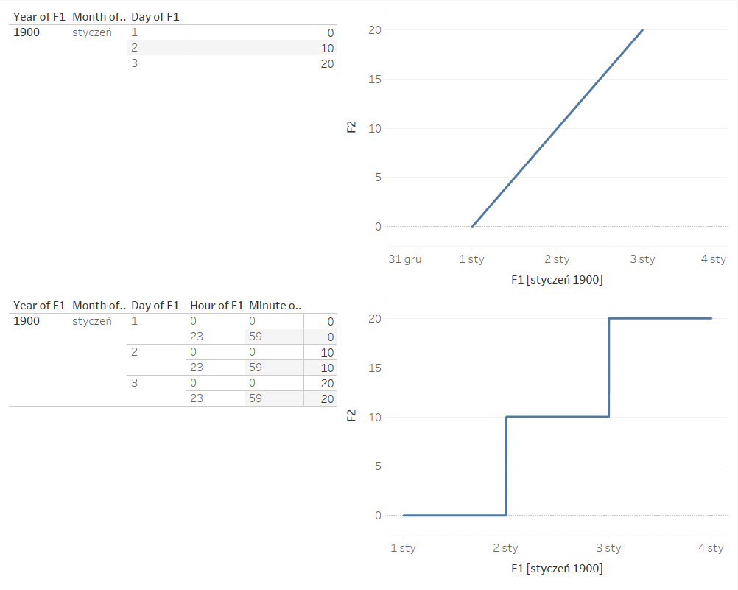The image size is (738, 590).
Task: Click the stepped line in the bottom chart
Action: [x=558, y=417]
